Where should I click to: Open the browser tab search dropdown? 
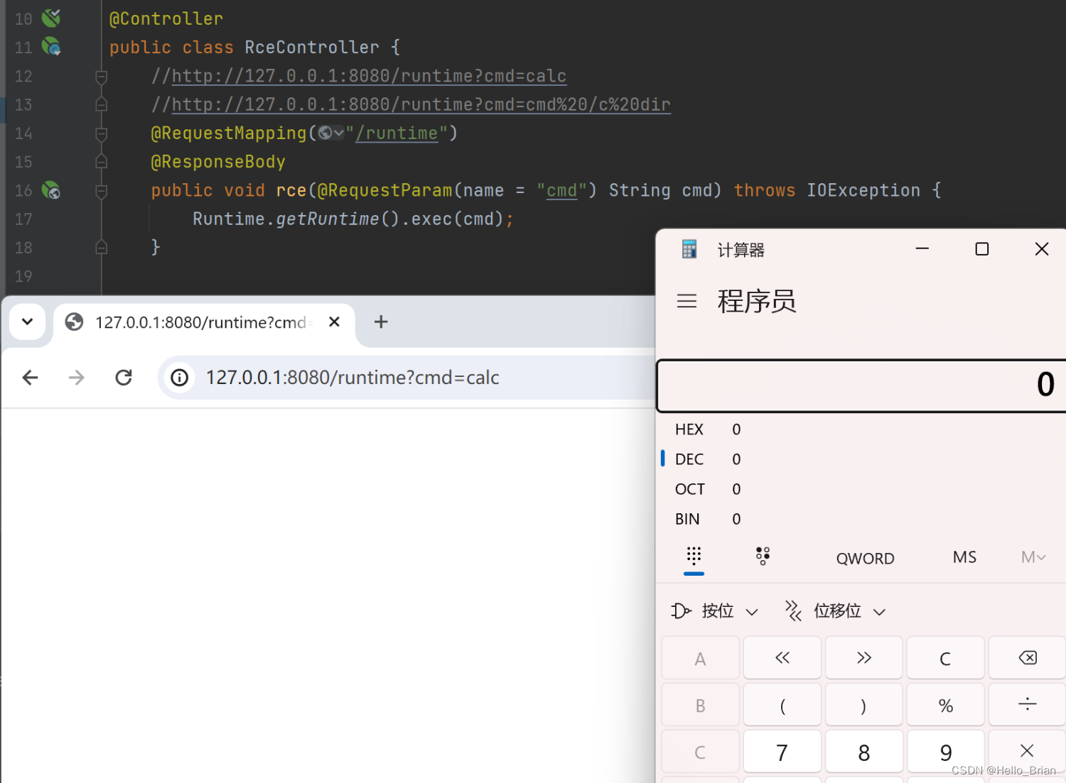28,322
